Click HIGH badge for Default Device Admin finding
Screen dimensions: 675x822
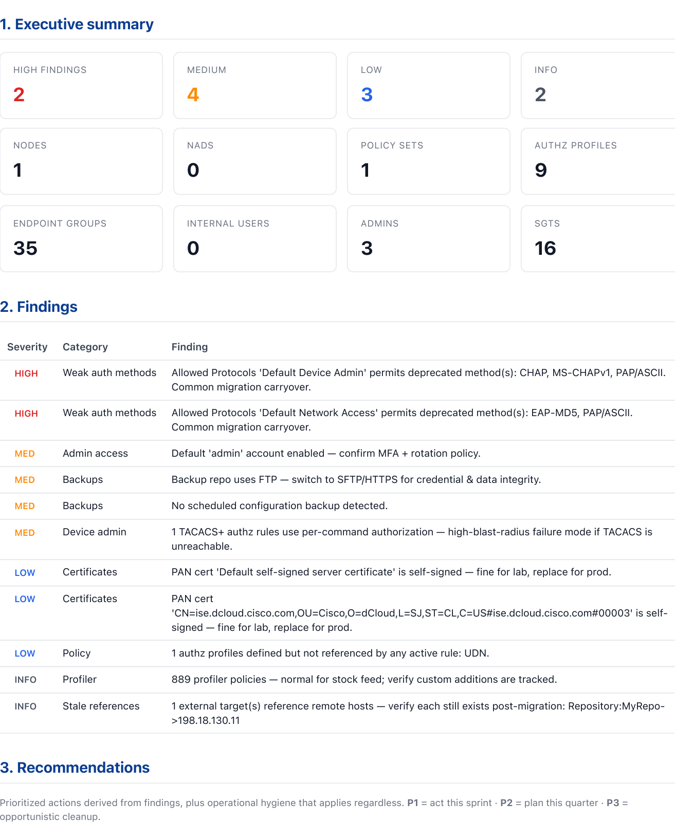(26, 373)
